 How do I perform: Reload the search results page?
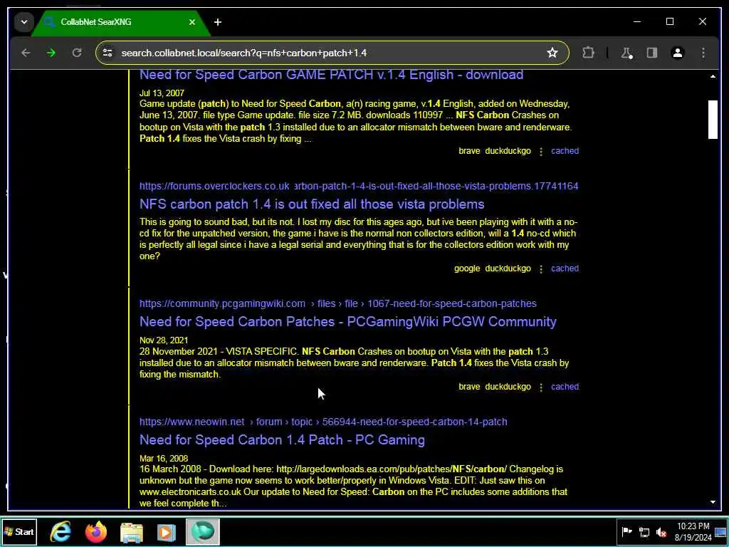pyautogui.click(x=77, y=53)
